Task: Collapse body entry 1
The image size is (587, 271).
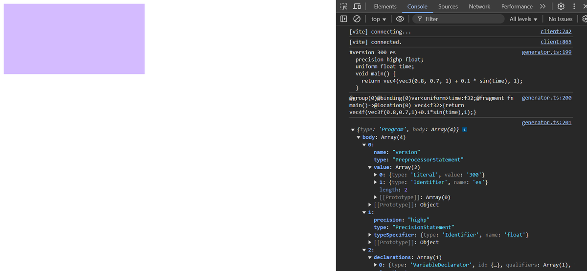Action: tap(364, 212)
